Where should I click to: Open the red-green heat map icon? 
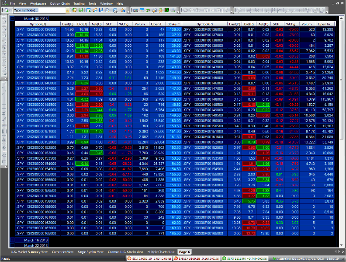point(167,10)
